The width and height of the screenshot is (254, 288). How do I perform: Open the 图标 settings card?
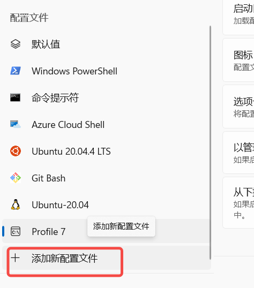(238, 60)
